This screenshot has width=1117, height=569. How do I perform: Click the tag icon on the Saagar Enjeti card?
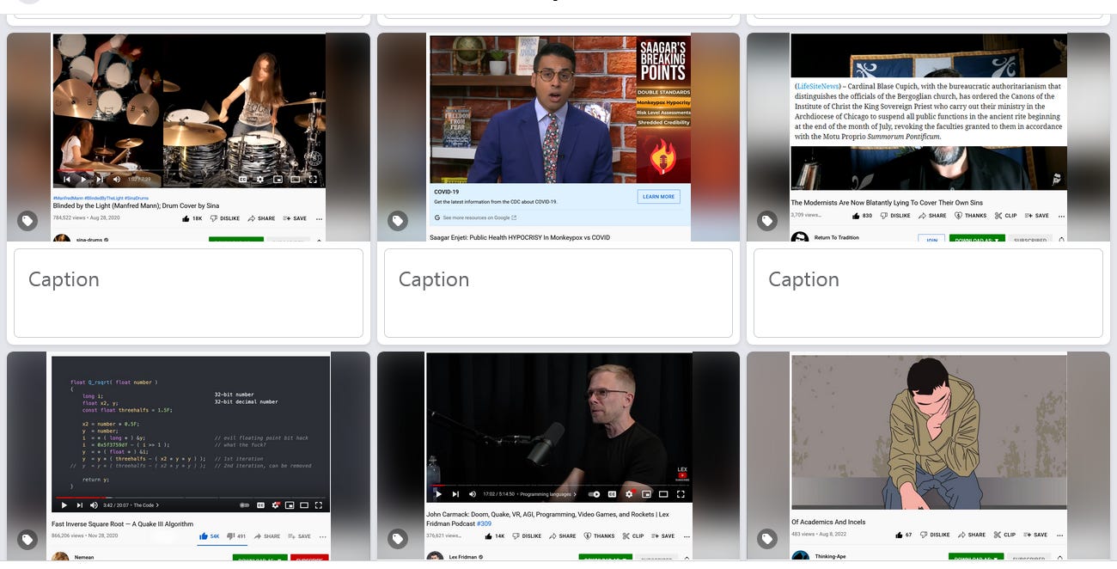[x=397, y=221]
